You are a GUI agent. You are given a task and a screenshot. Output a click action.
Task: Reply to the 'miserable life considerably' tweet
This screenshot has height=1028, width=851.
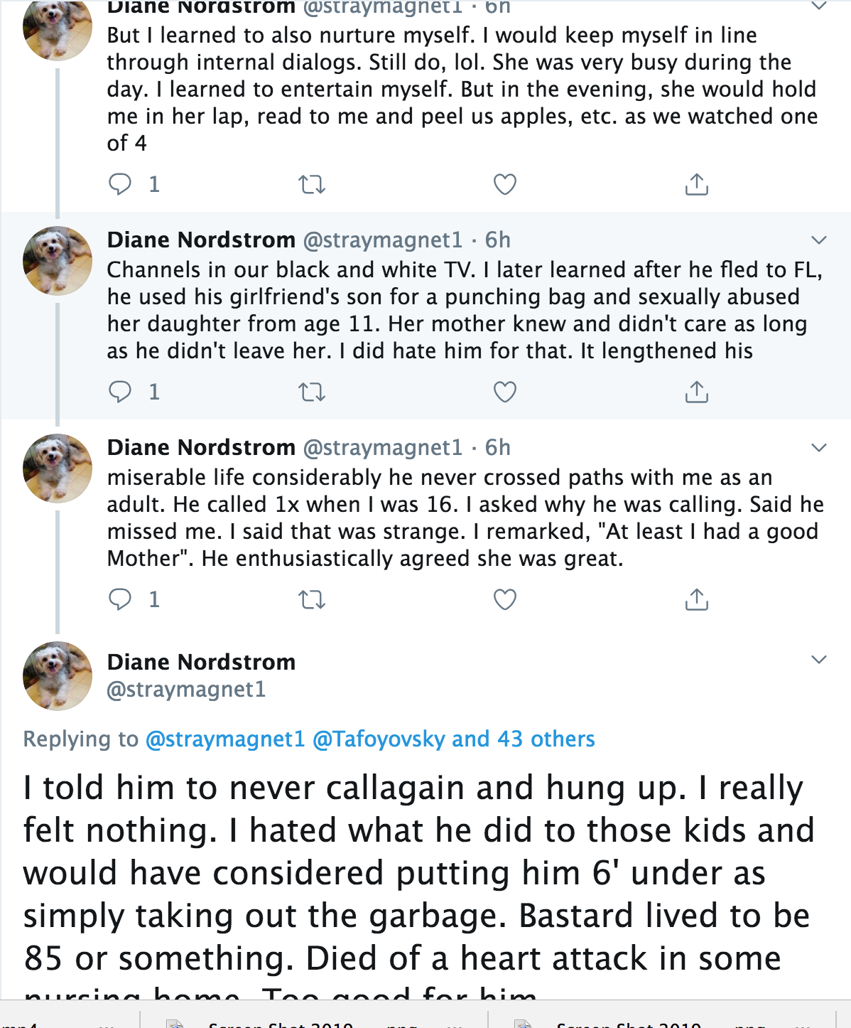[x=120, y=599]
